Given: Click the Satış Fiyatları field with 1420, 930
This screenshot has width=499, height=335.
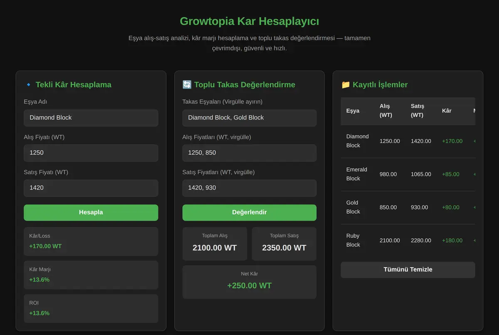Looking at the screenshot, I should [249, 188].
